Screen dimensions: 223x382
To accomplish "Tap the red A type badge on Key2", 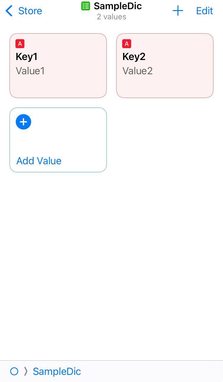I will (x=127, y=44).
